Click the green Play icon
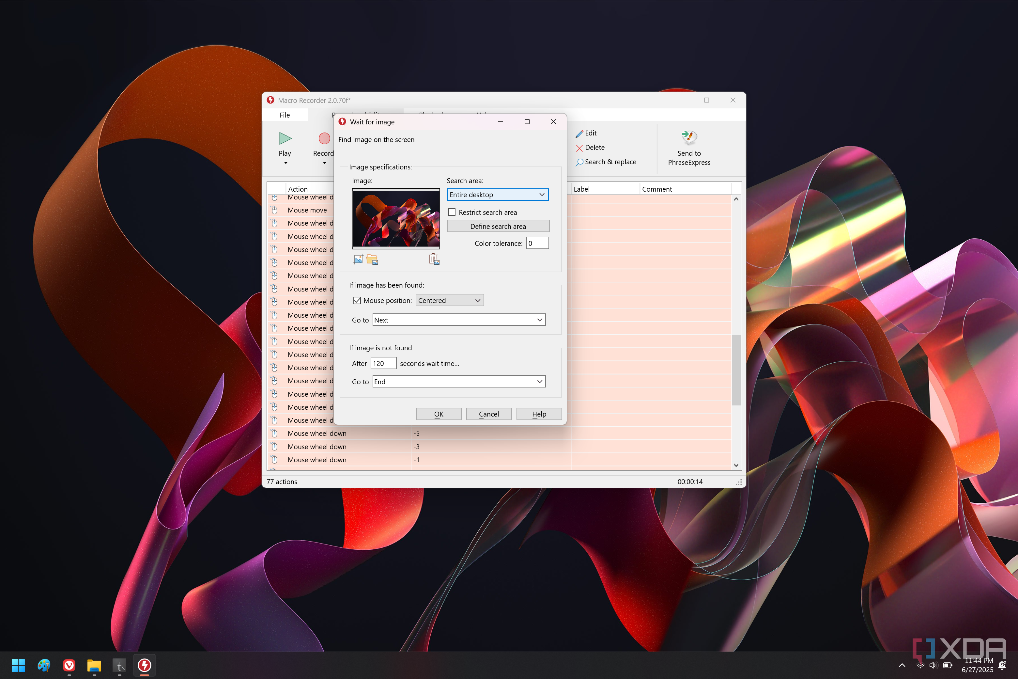 pyautogui.click(x=285, y=138)
